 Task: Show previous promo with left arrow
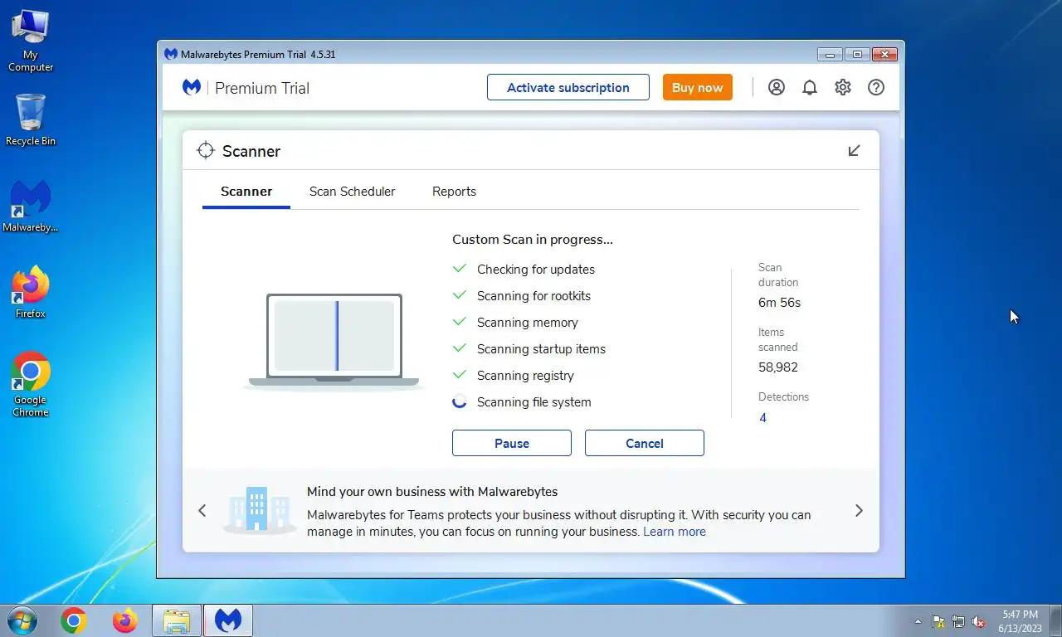click(202, 511)
